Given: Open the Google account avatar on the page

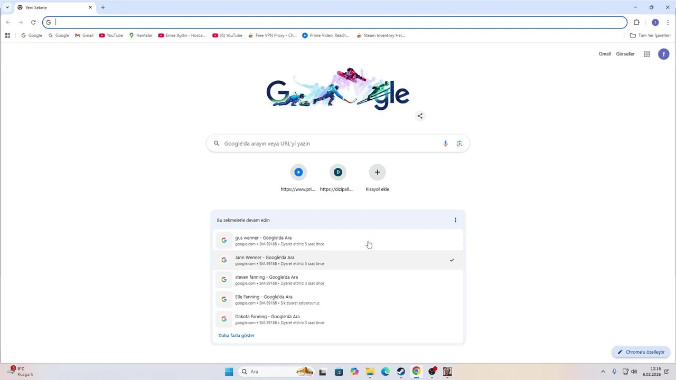Looking at the screenshot, I should point(664,54).
